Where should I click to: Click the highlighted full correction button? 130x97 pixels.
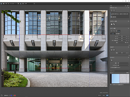[x=113, y=34]
